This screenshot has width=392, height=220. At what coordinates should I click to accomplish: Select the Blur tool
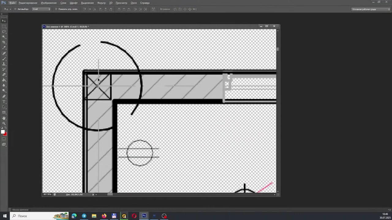(4, 85)
